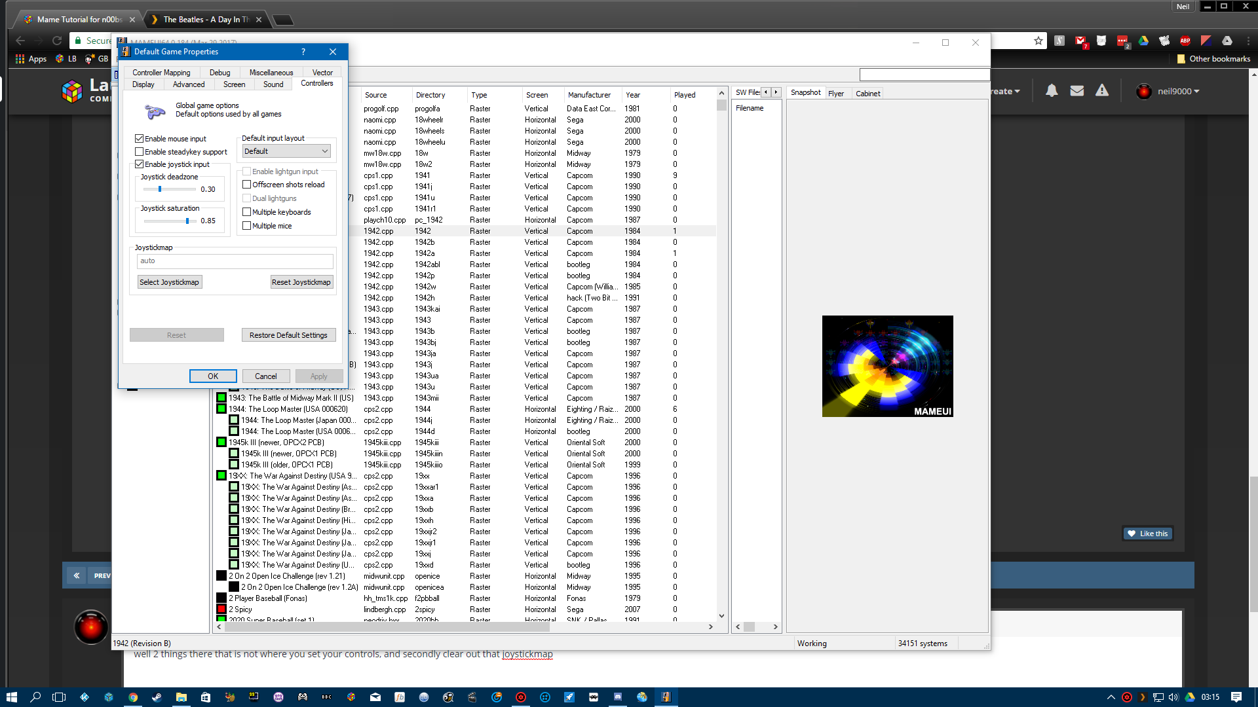Open the Miscellaneous tab
Screen dimensions: 1258x707
(x=271, y=73)
